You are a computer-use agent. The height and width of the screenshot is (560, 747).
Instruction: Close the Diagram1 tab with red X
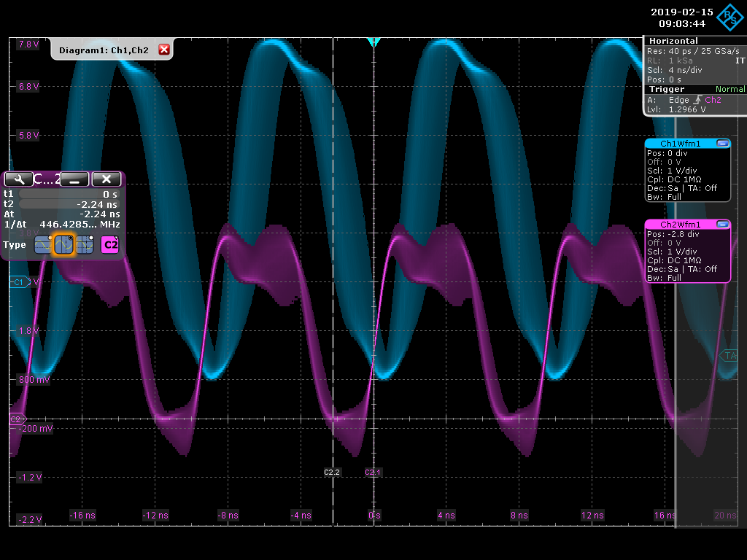pyautogui.click(x=164, y=50)
